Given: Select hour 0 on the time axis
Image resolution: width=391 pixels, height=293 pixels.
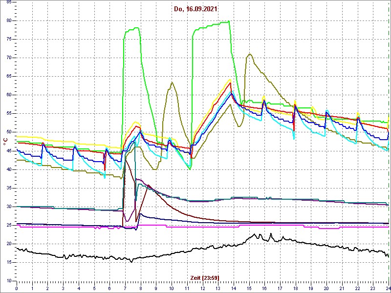Looking at the screenshot, I should (x=17, y=288).
